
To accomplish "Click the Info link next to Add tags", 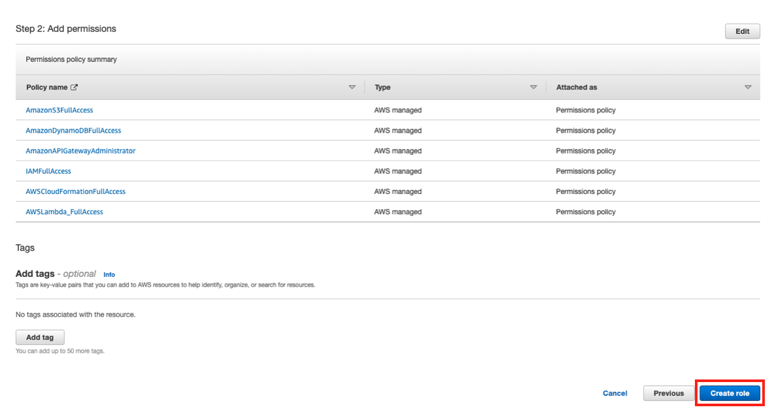I will click(109, 274).
